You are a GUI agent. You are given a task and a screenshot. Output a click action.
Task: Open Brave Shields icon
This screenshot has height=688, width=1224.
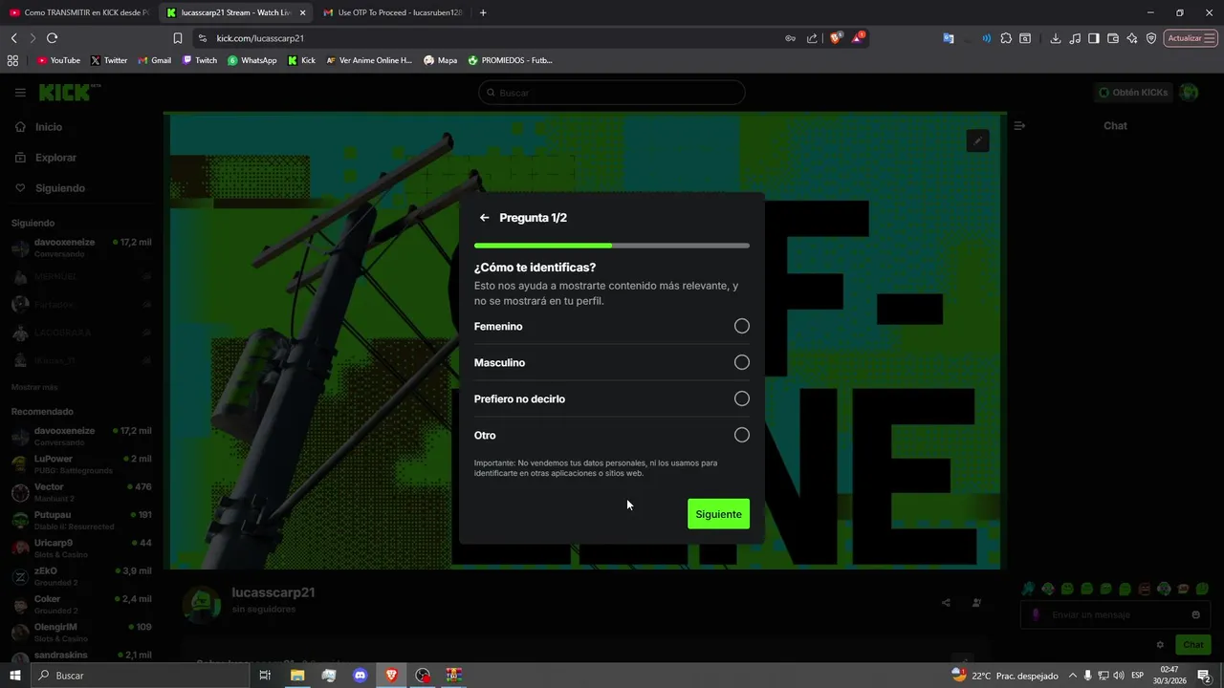tap(836, 38)
